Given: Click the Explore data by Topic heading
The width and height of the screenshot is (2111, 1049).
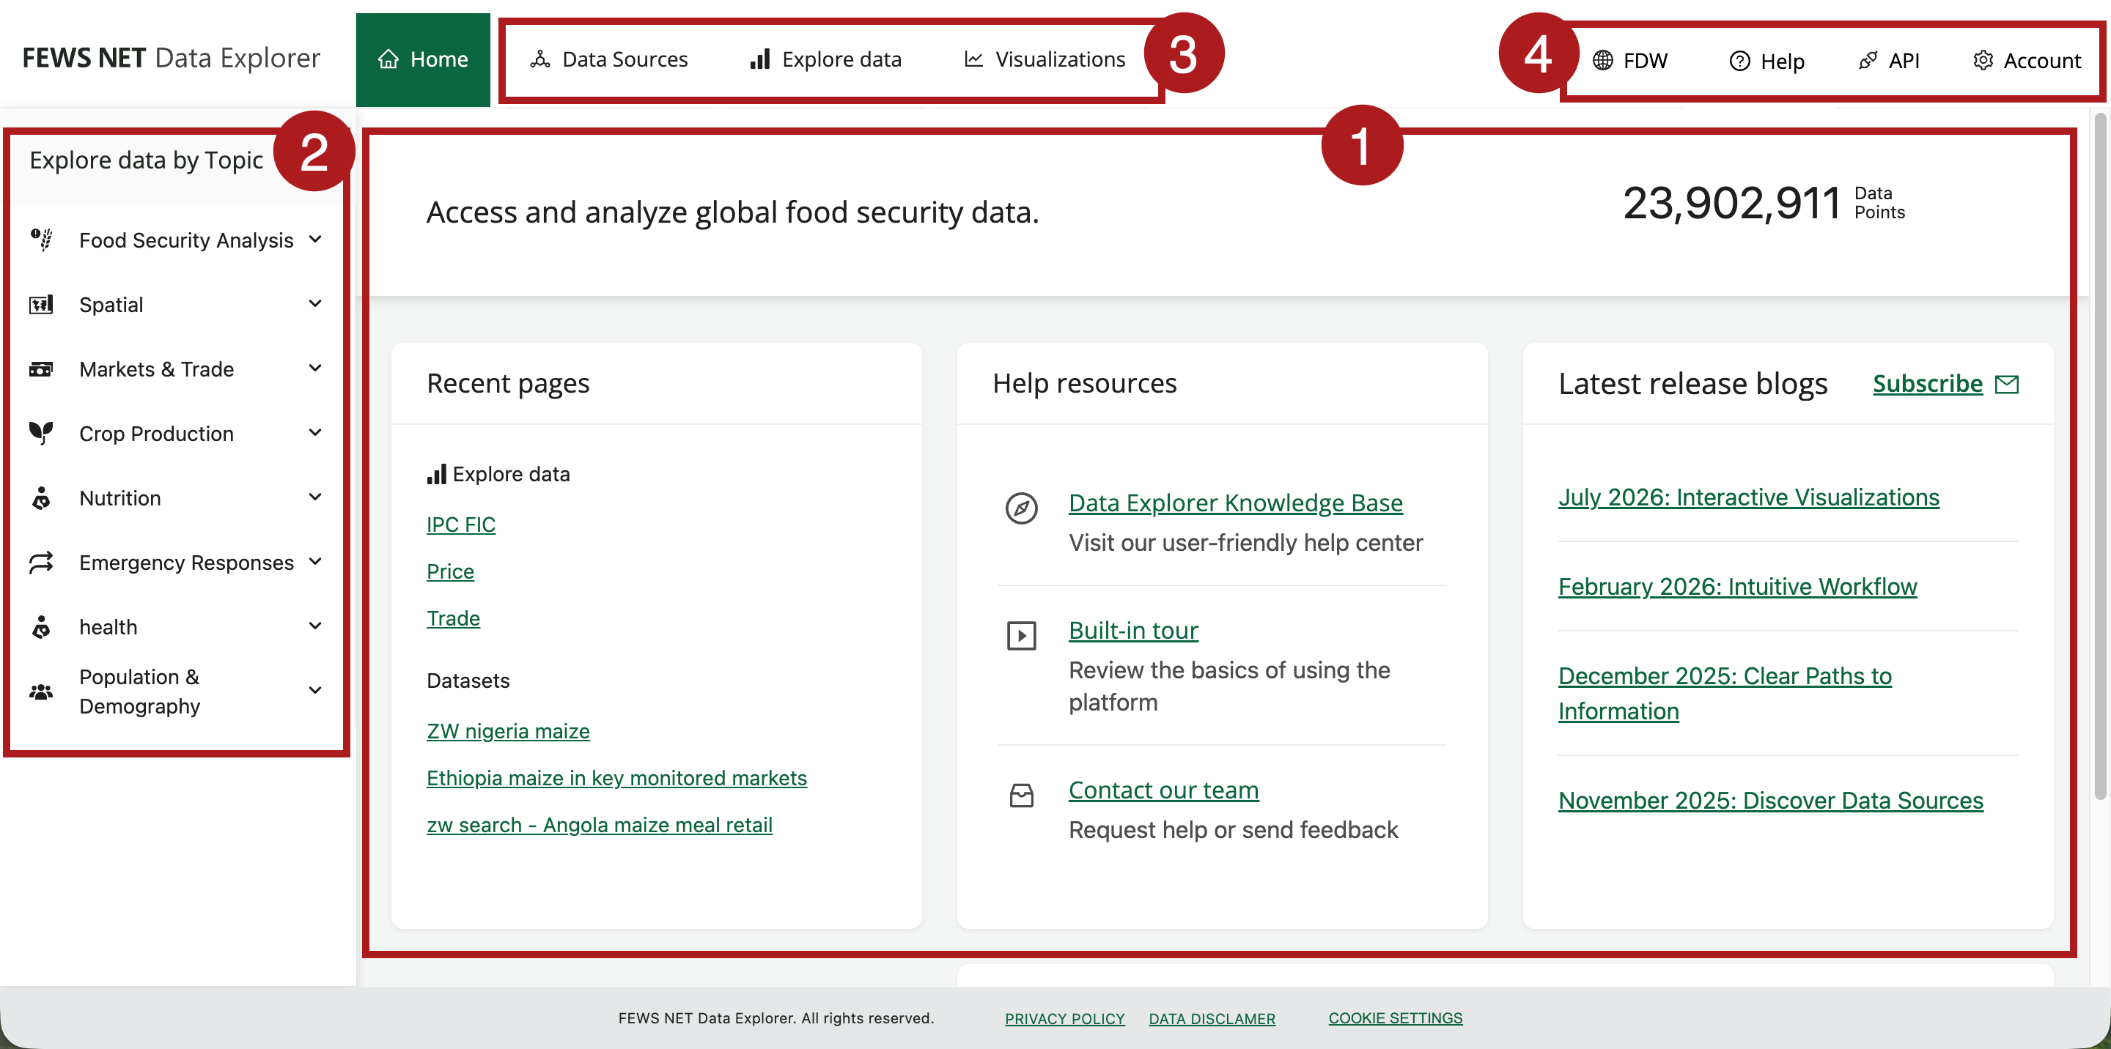Looking at the screenshot, I should point(146,160).
